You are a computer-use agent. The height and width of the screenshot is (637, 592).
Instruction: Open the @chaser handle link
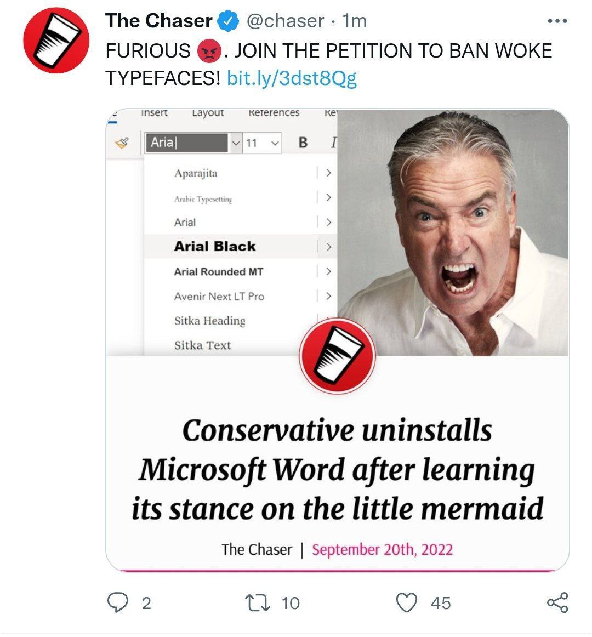coord(285,21)
